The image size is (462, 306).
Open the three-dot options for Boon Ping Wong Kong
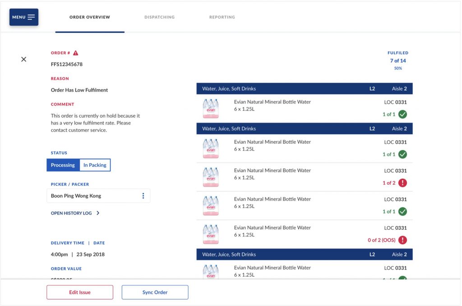143,196
